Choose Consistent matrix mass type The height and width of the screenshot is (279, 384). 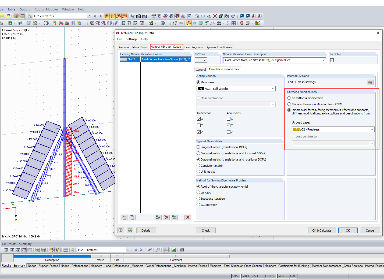click(x=198, y=165)
